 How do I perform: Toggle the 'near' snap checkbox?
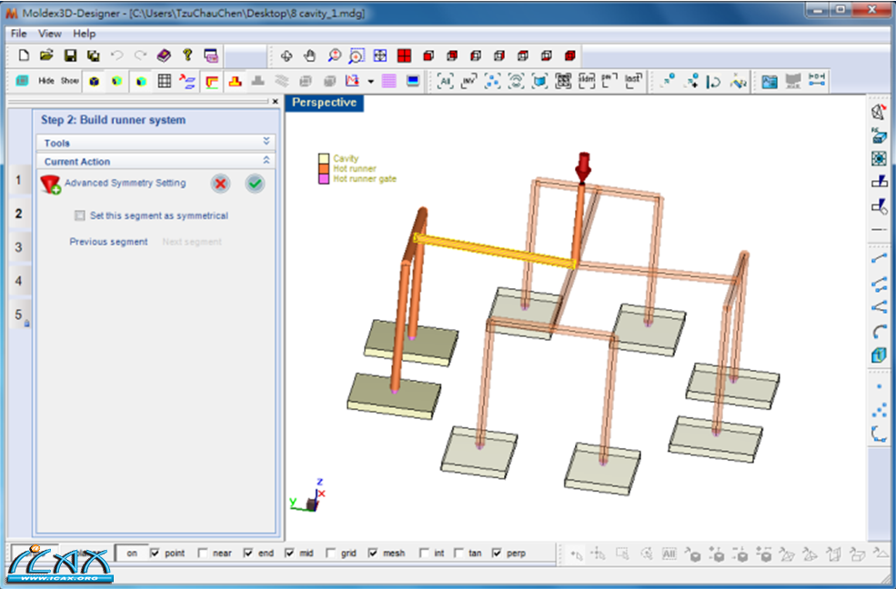pyautogui.click(x=202, y=553)
